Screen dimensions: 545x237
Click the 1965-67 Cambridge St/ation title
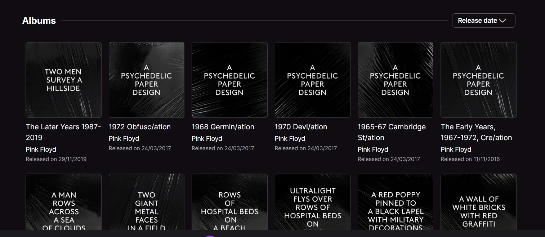tap(392, 132)
